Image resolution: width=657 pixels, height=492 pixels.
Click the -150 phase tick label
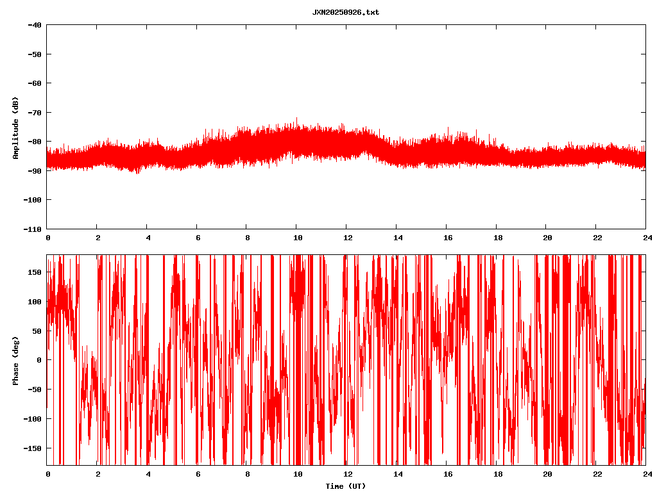(33, 448)
